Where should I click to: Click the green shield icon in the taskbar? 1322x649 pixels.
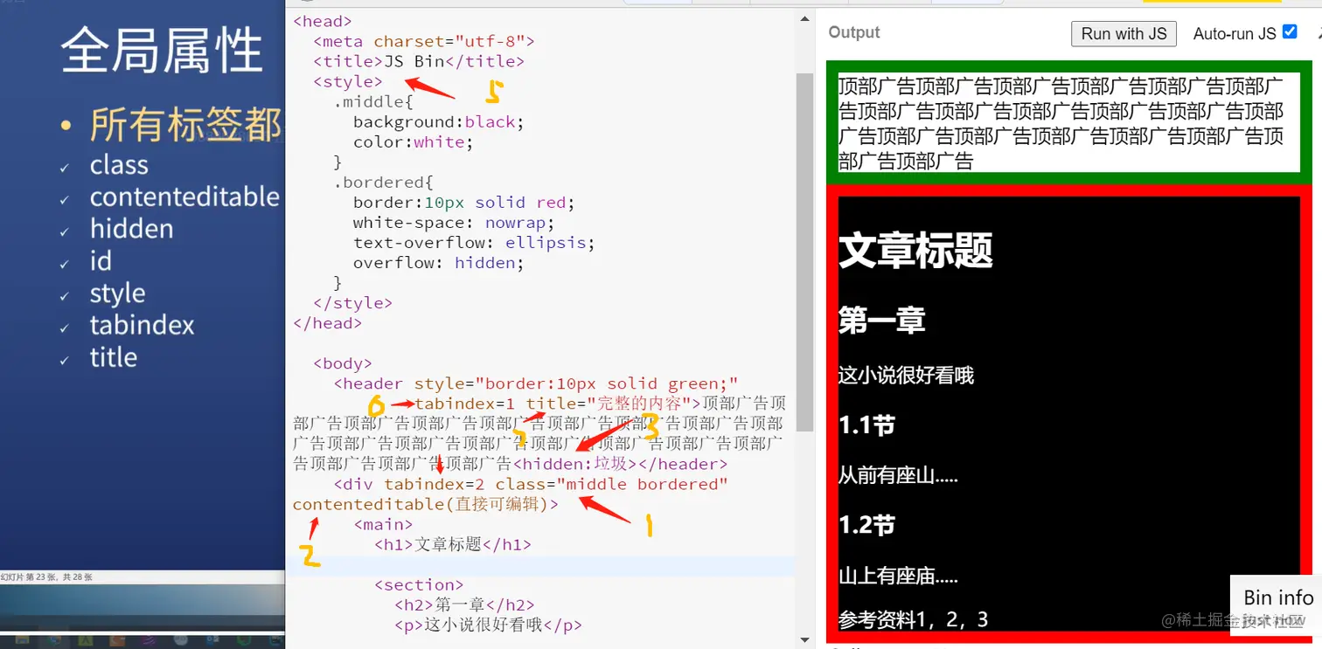tap(244, 640)
